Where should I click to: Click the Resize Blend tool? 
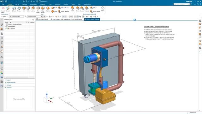click(x=95, y=11)
